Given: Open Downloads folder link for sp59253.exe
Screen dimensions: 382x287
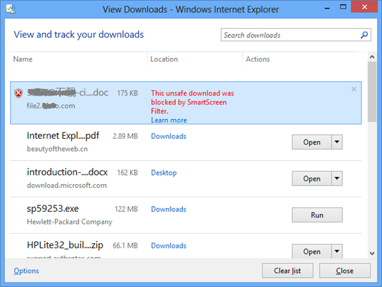Looking at the screenshot, I should click(x=168, y=209).
